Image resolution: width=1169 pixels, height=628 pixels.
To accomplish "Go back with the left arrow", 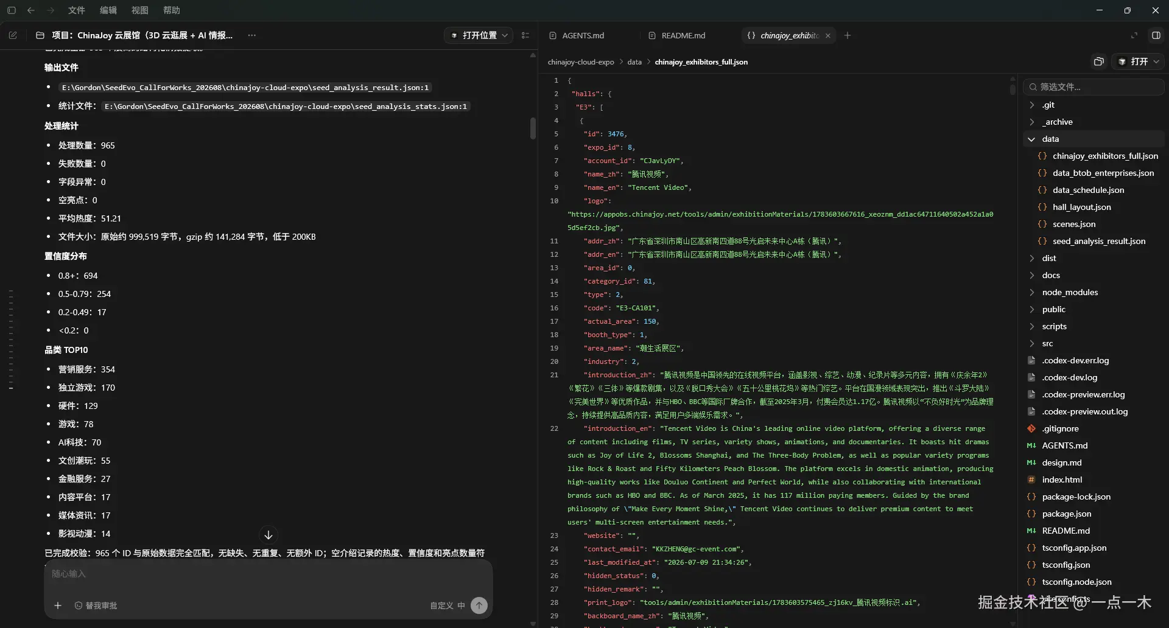I will click(31, 10).
